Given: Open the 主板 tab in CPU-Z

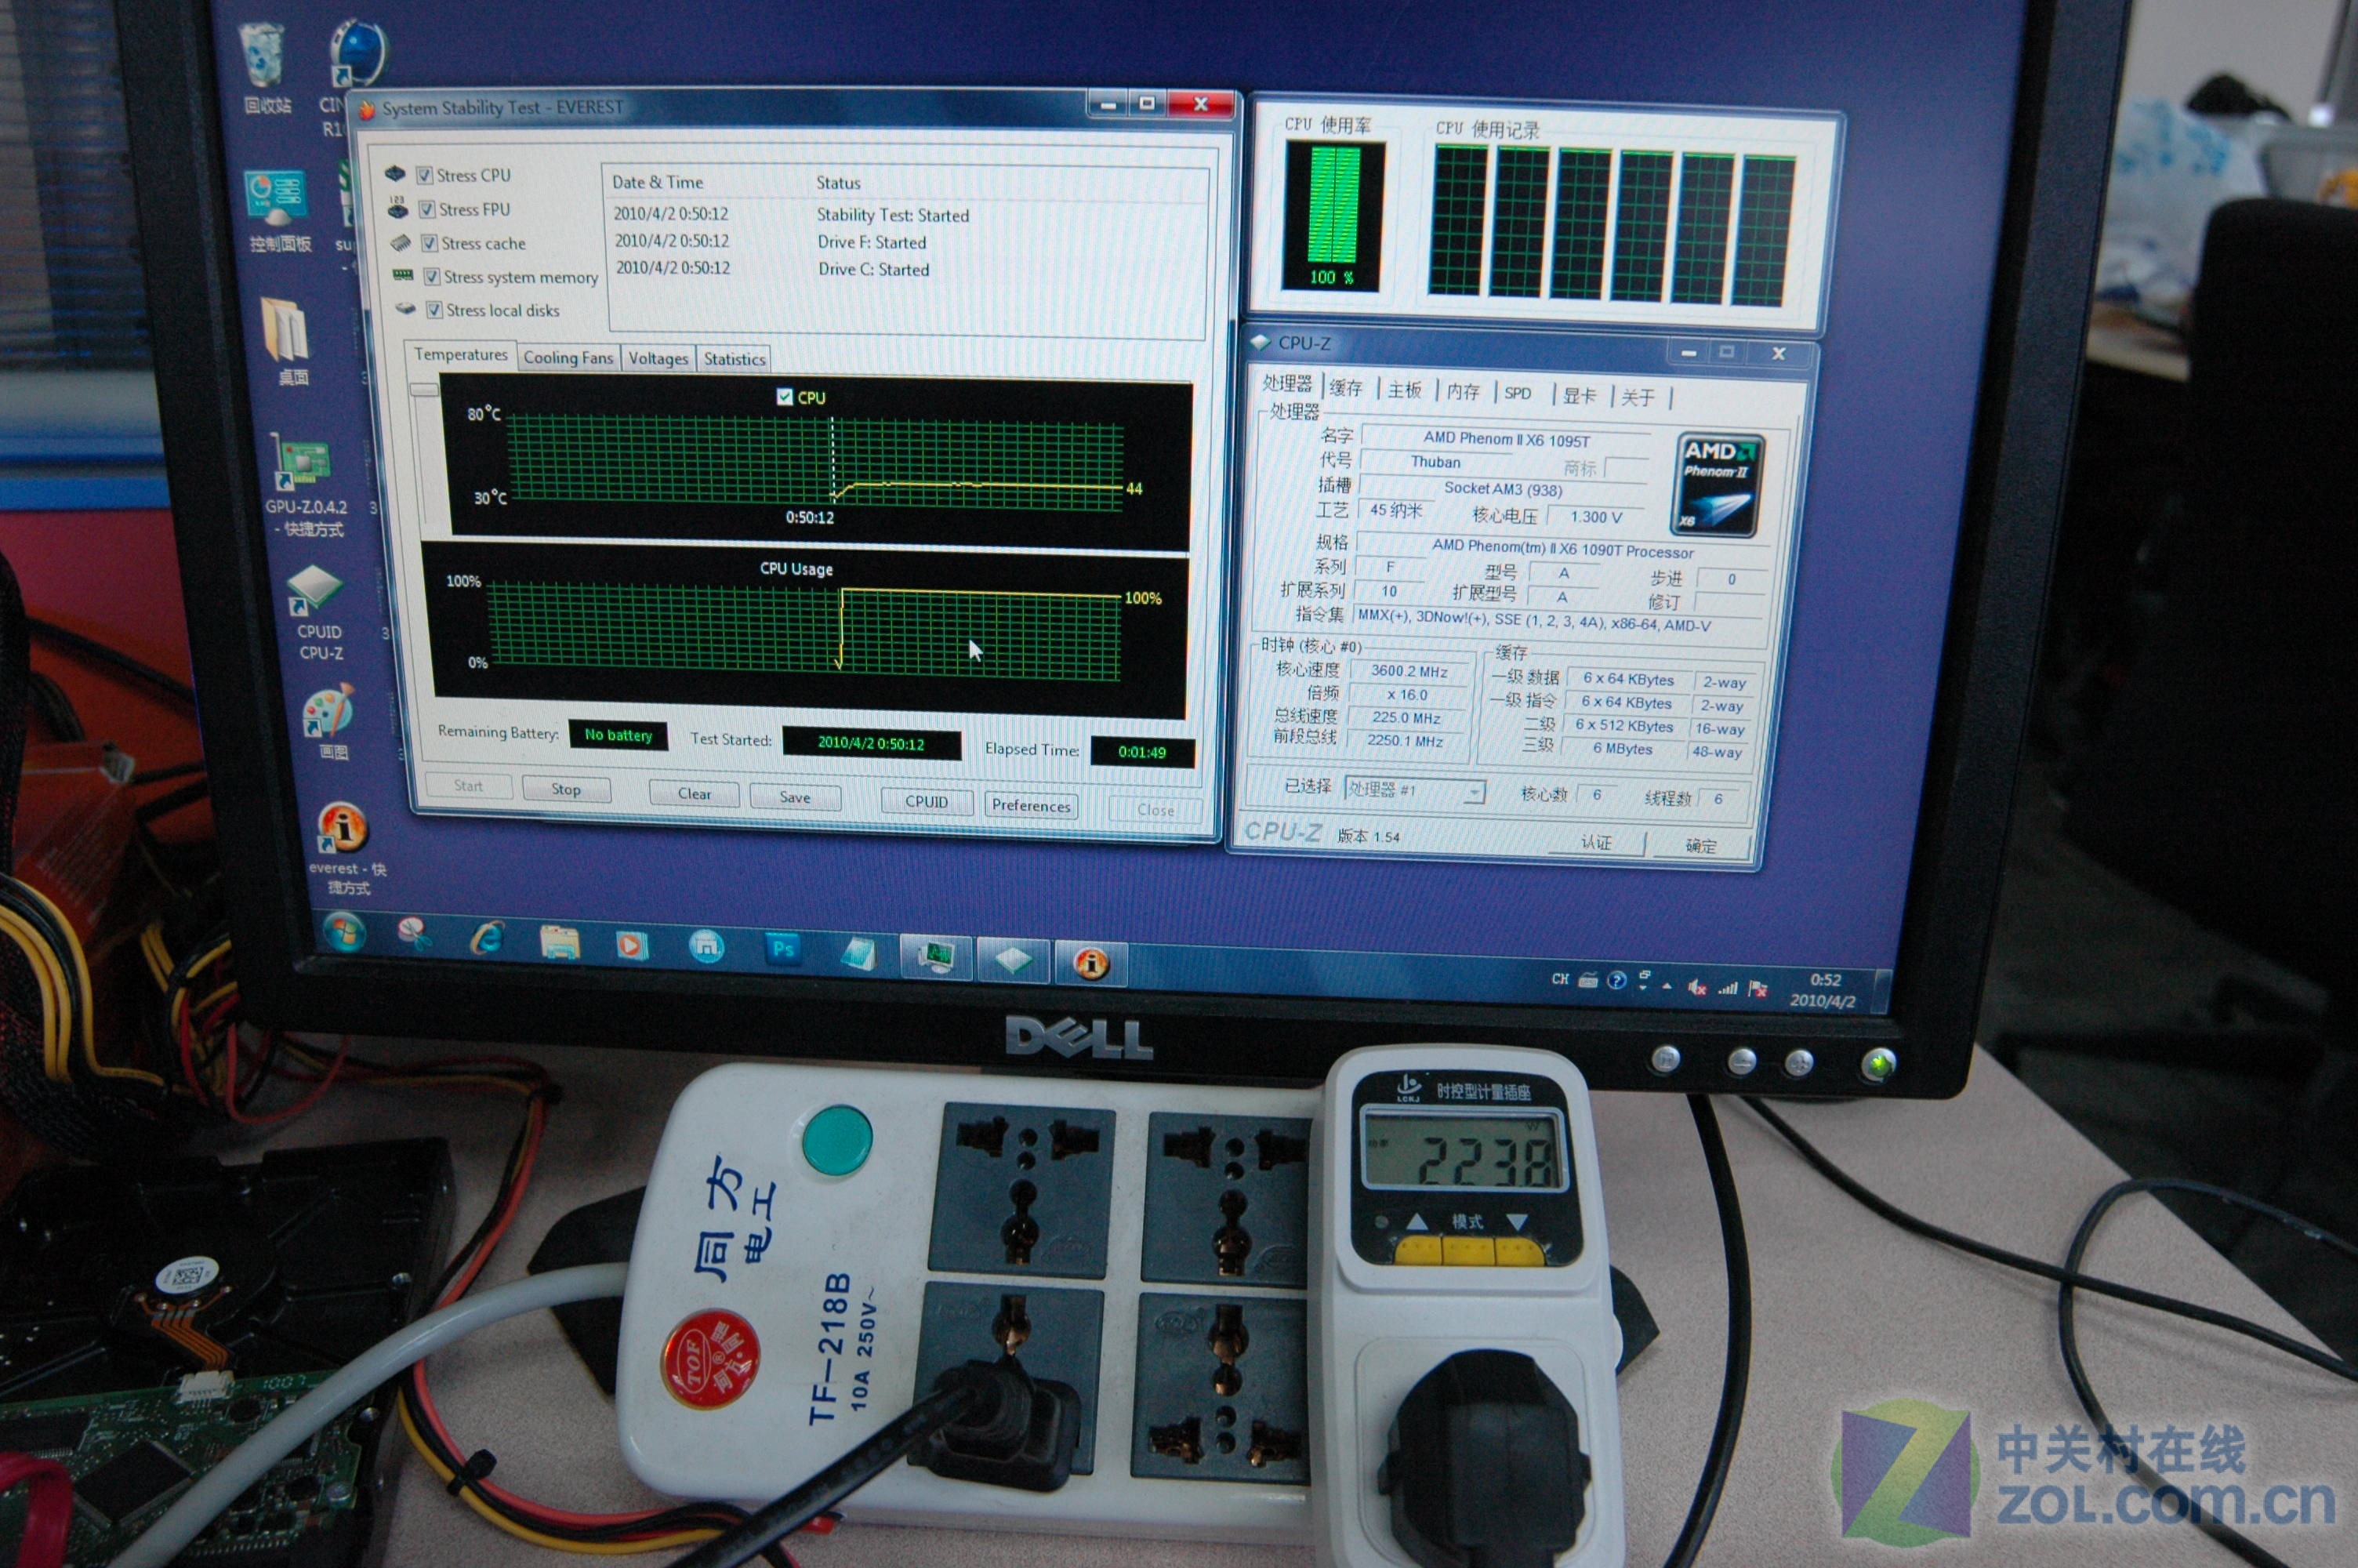Looking at the screenshot, I should tap(1405, 390).
